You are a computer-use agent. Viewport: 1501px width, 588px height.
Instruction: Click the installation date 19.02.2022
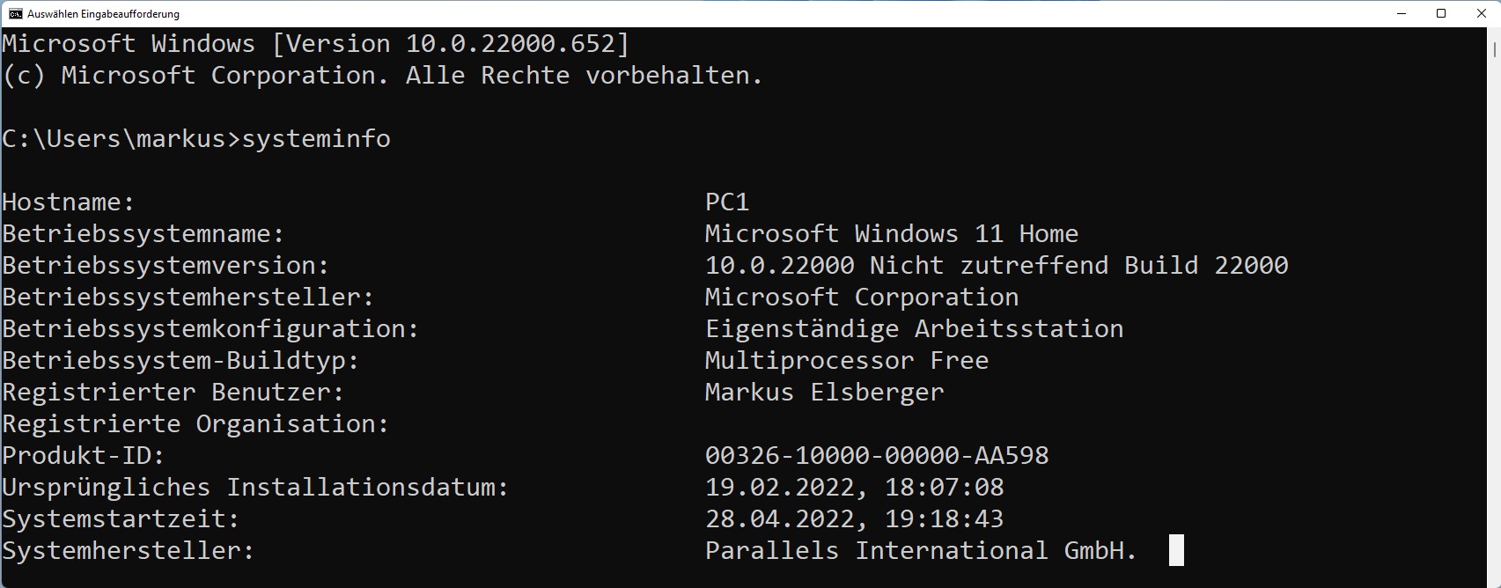[778, 487]
